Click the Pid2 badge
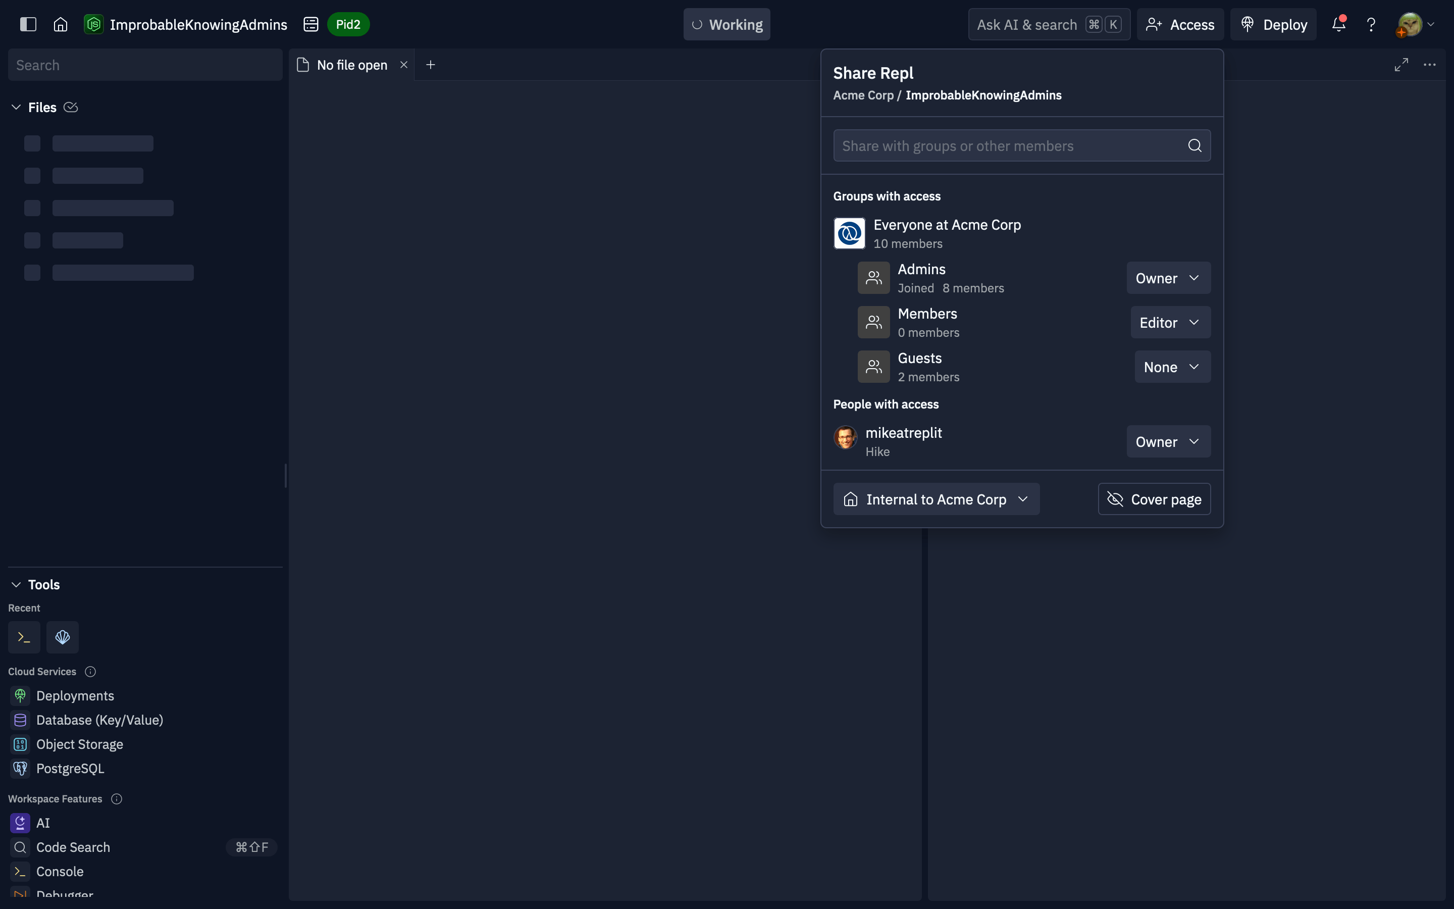The height and width of the screenshot is (909, 1454). click(x=348, y=24)
